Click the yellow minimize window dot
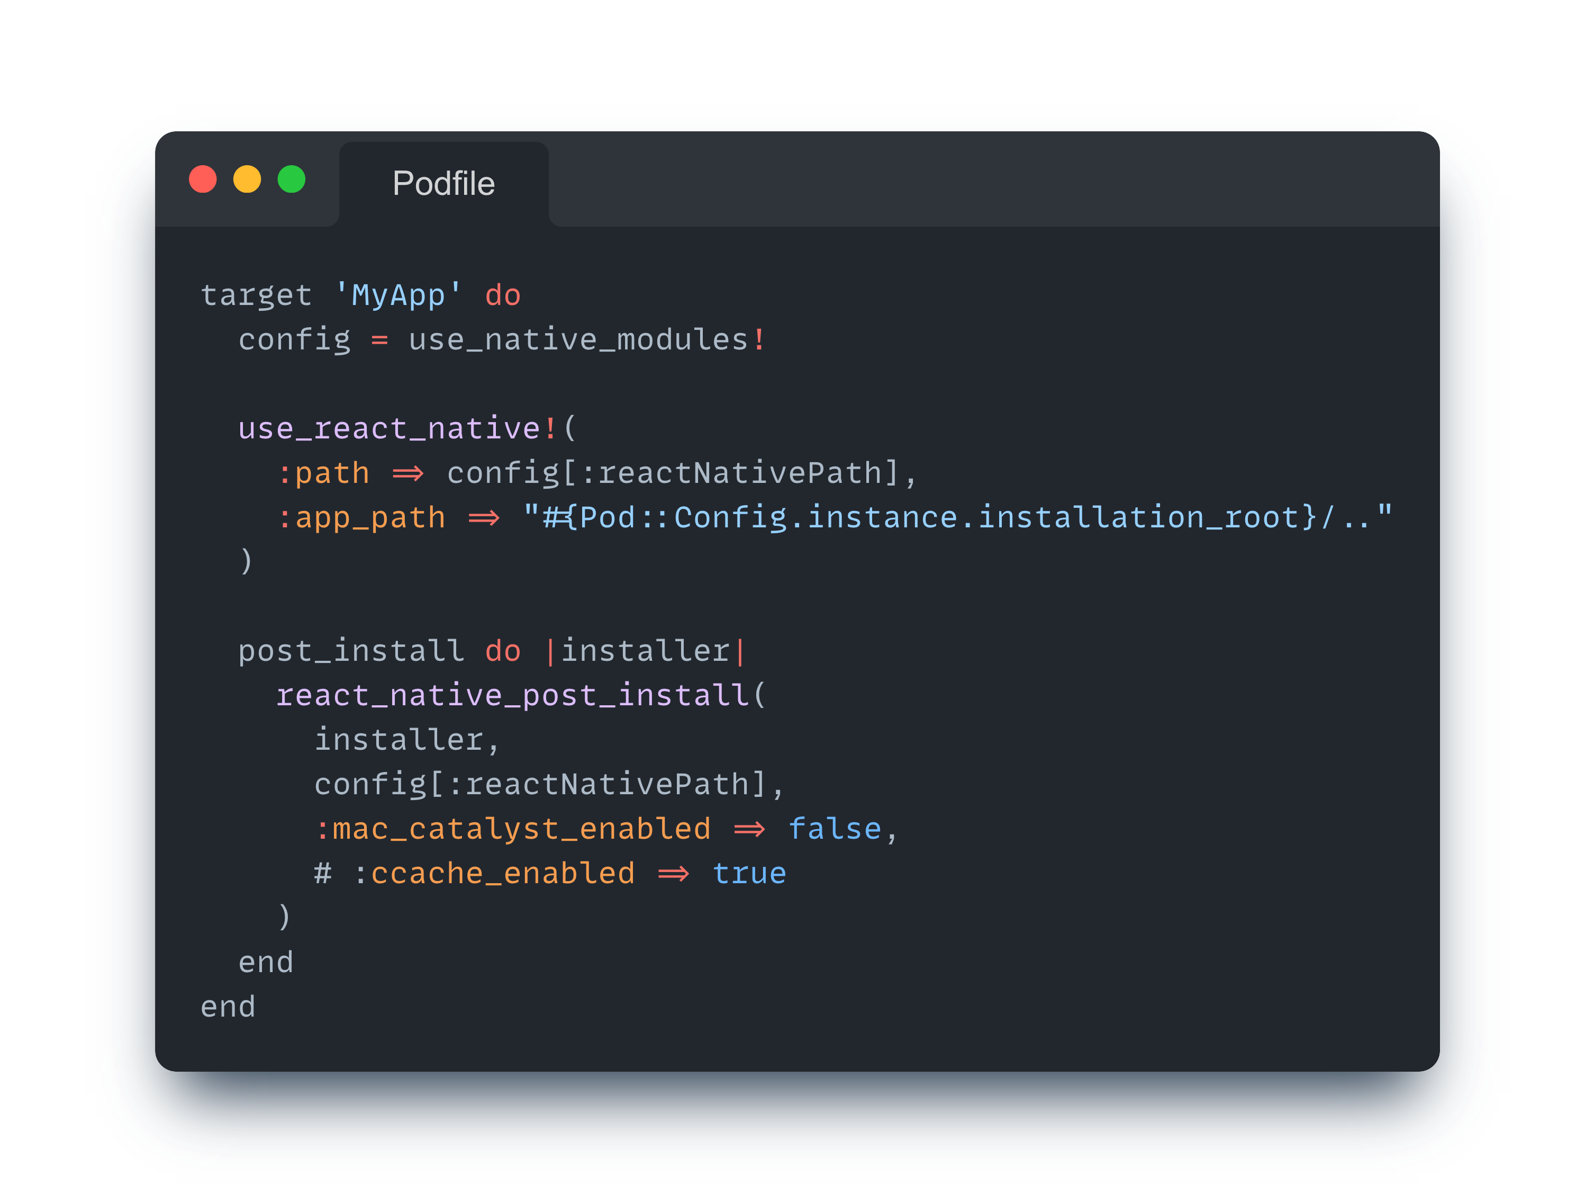The image size is (1594, 1203). click(x=247, y=179)
